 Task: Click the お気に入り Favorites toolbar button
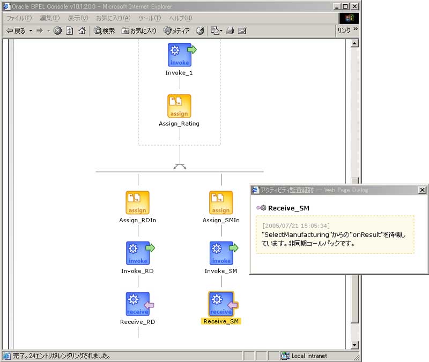click(139, 31)
